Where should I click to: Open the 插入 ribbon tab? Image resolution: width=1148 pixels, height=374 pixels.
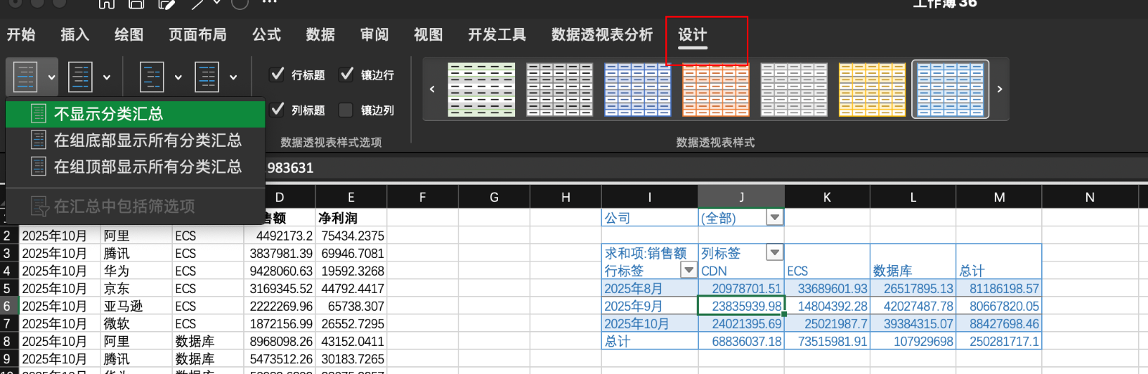pos(75,34)
